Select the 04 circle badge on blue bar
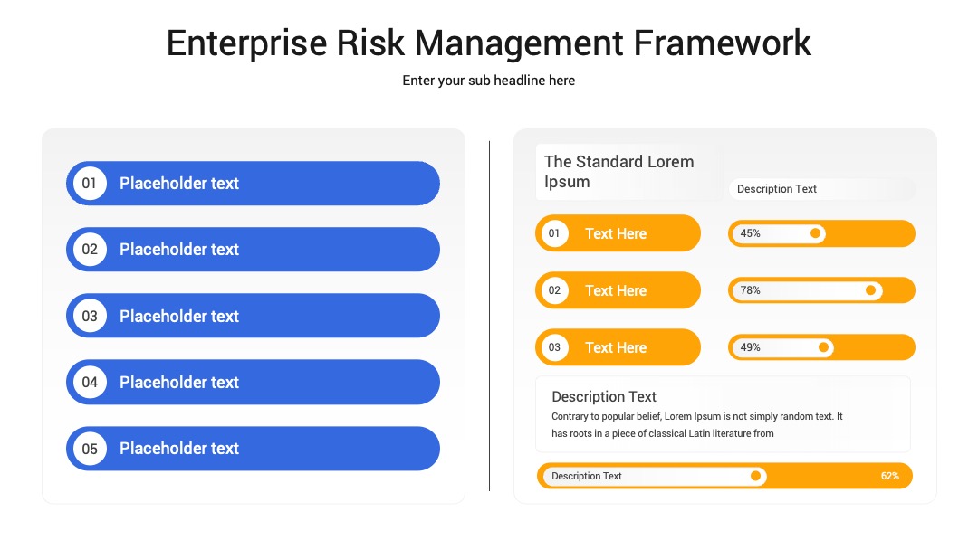The width and height of the screenshot is (978, 550). coord(90,382)
